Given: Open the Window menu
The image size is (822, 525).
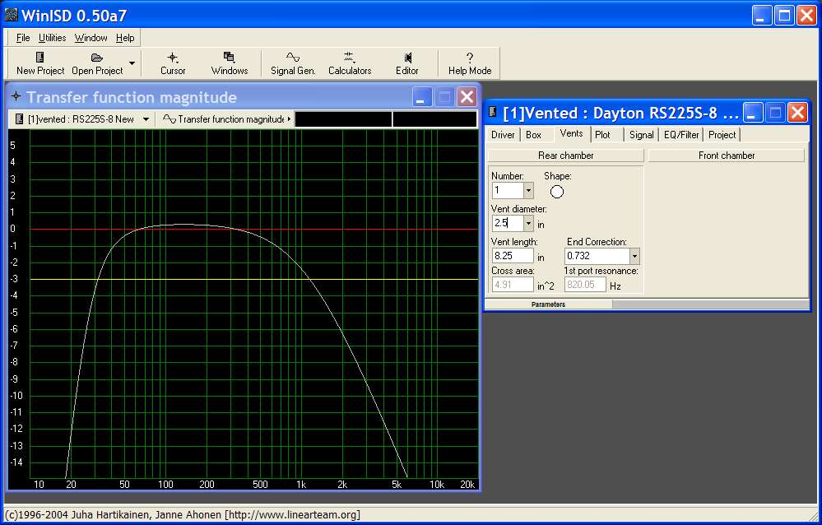Looking at the screenshot, I should (x=91, y=38).
